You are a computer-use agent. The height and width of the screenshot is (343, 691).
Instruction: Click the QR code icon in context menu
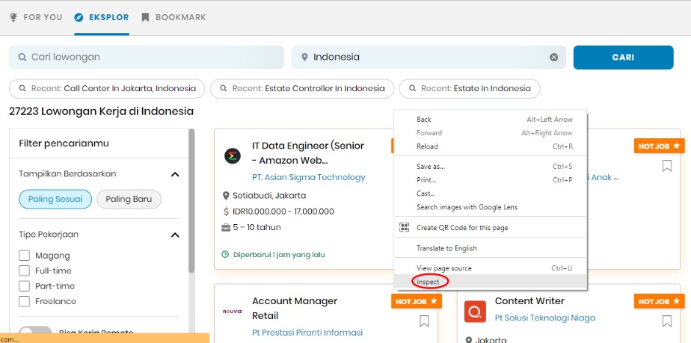click(x=405, y=228)
